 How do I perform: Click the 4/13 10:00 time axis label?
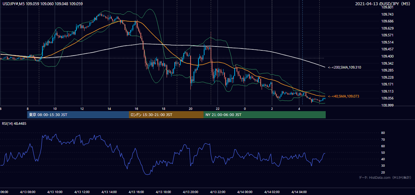pos(55,192)
